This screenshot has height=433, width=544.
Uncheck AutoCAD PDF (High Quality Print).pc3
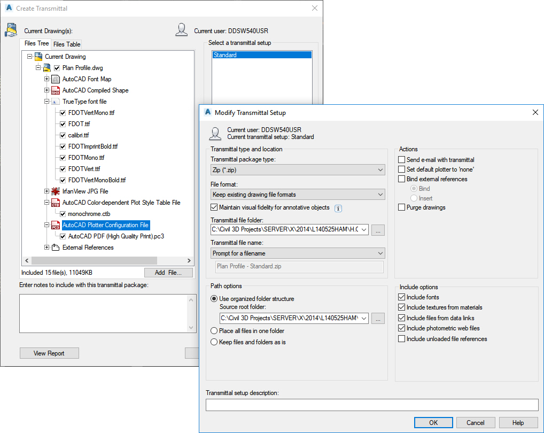tap(63, 237)
